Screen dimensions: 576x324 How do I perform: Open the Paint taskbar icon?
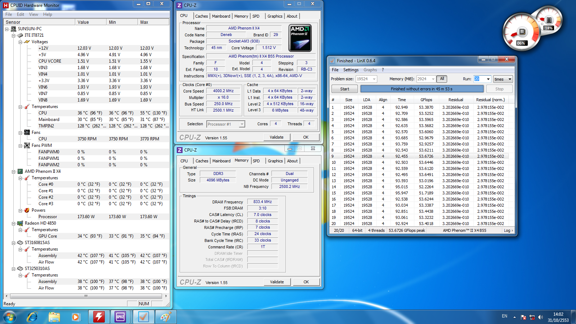pos(165,317)
